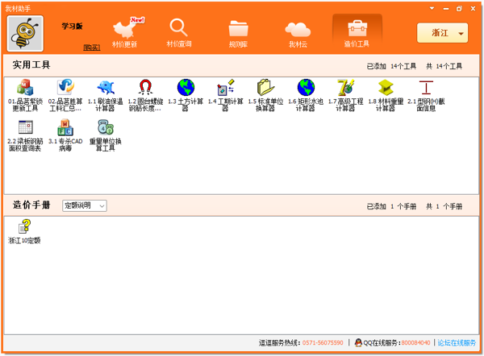
Task: Open the 1.3 土方计算器 globe tool
Action: tap(186, 88)
